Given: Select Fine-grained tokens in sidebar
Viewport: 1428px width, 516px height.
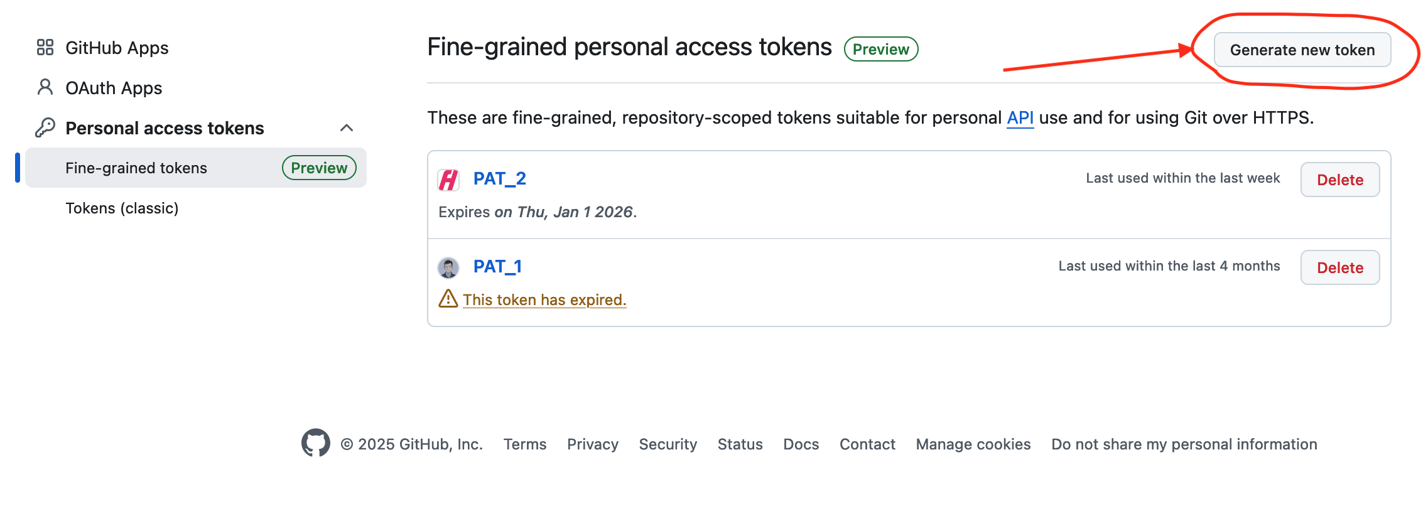Looking at the screenshot, I should click(x=136, y=168).
